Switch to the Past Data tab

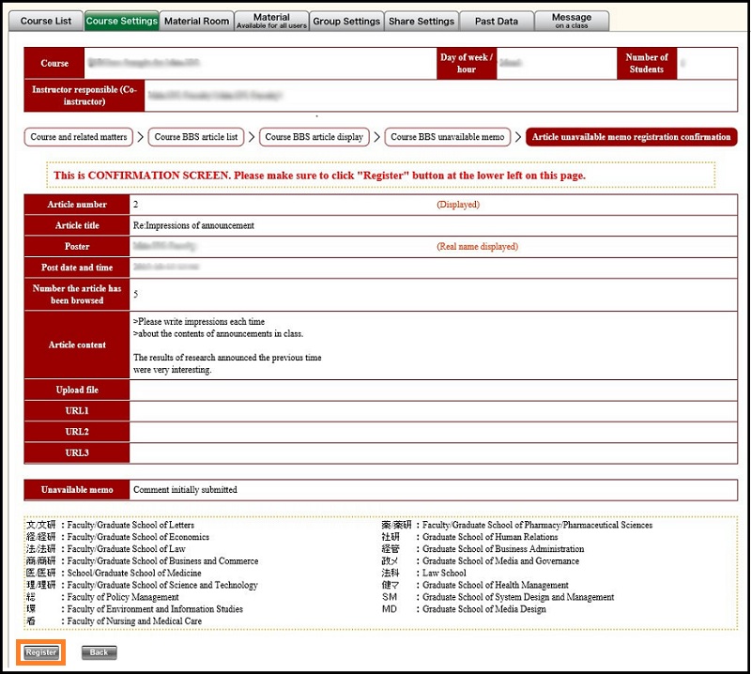click(x=497, y=21)
